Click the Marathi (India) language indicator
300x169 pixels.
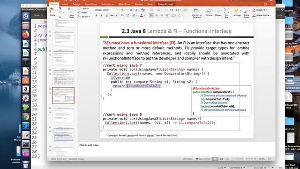(x=76, y=159)
